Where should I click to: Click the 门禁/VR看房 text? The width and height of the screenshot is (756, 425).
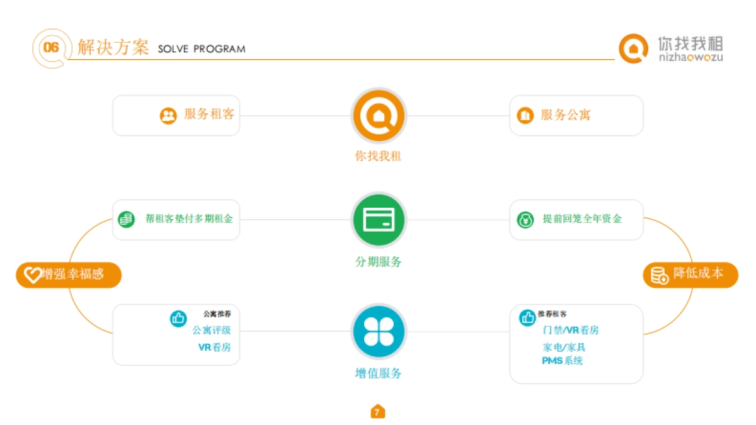(570, 331)
